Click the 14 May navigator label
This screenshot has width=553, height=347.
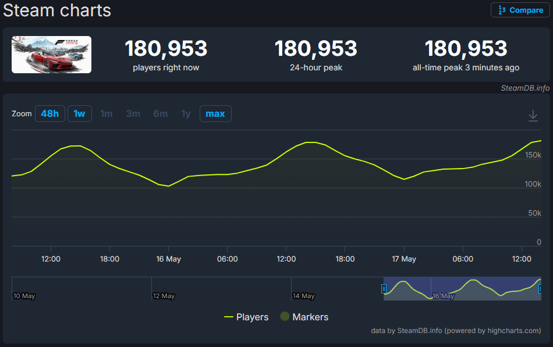click(303, 296)
